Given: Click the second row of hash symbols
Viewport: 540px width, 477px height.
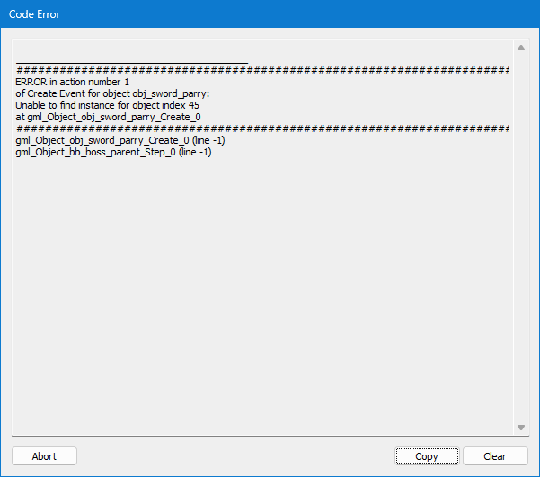Looking at the screenshot, I should pyautogui.click(x=262, y=128).
